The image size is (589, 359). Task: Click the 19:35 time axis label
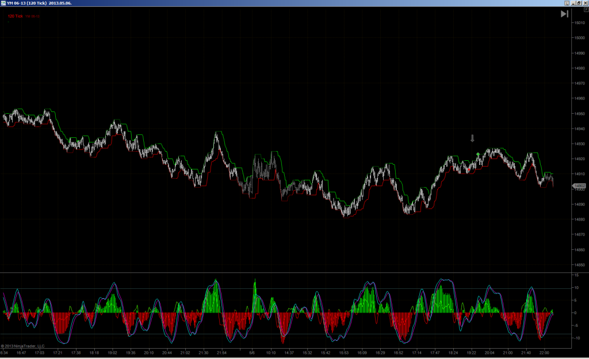point(131,353)
